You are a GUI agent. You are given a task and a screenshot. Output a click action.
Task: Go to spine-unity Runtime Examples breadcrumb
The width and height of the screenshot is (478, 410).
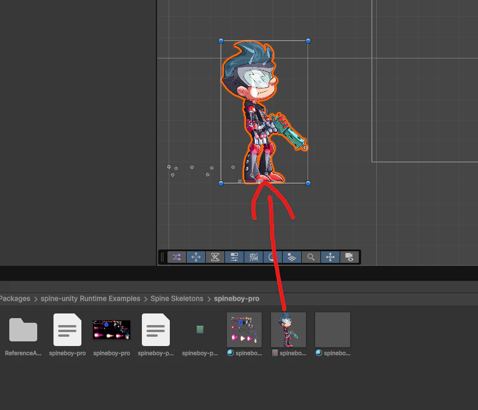[91, 298]
